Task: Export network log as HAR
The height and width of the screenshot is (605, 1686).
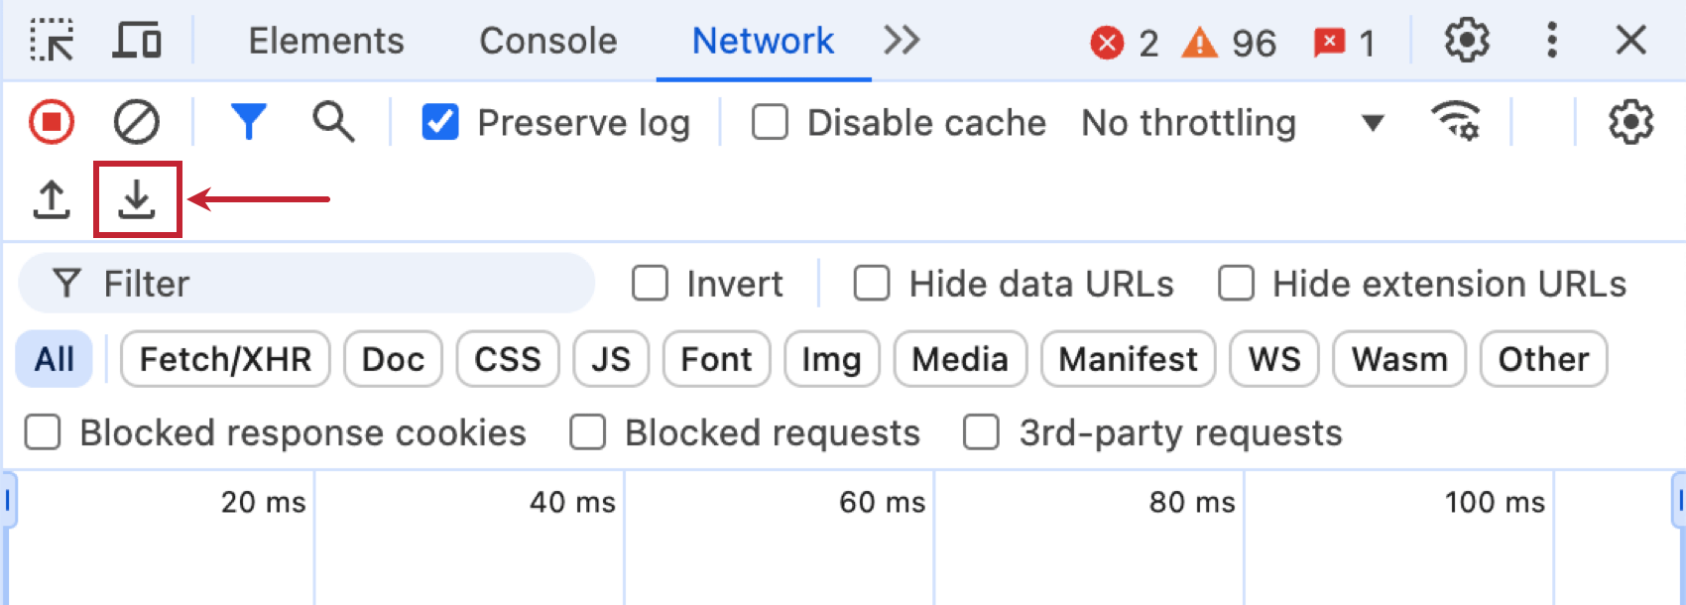Action: [x=138, y=197]
